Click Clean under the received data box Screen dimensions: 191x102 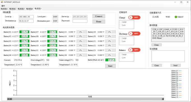point(157,45)
